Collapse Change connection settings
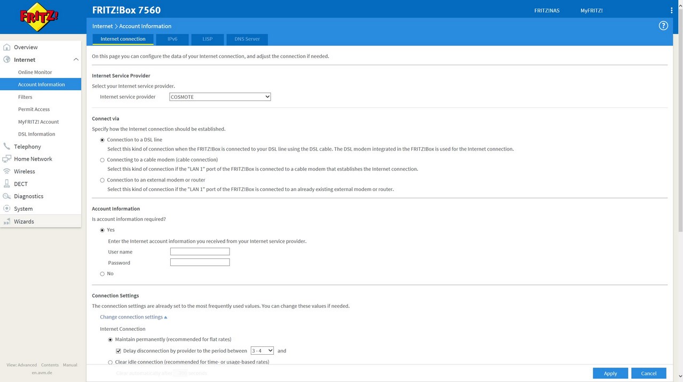Viewport: 683px width, 382px height. click(133, 317)
